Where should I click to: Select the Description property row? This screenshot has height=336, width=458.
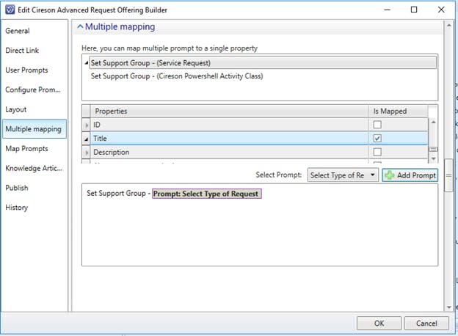point(229,152)
